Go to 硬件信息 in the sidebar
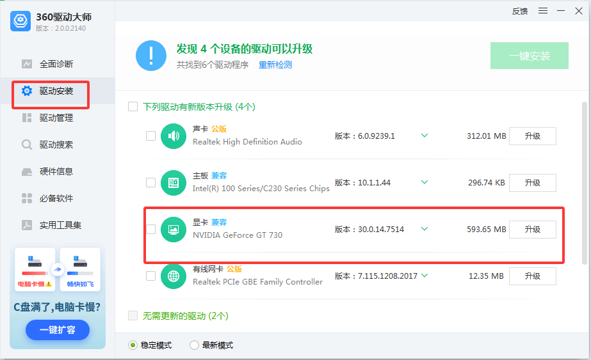Screen dimensions: 591x360 pos(56,171)
